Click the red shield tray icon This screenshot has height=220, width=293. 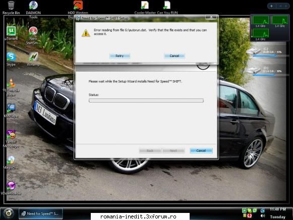click(x=249, y=216)
